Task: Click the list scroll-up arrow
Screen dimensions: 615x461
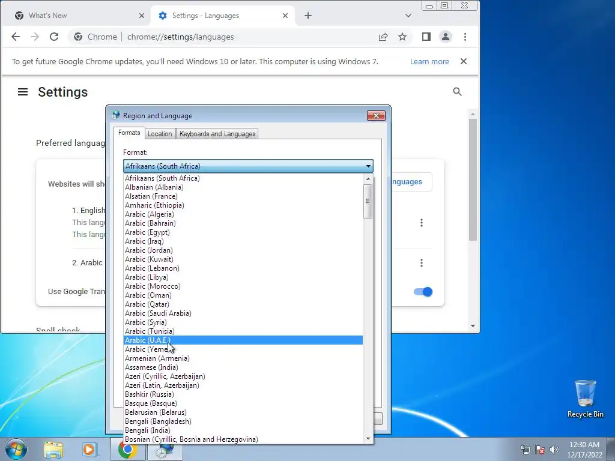Action: click(368, 179)
